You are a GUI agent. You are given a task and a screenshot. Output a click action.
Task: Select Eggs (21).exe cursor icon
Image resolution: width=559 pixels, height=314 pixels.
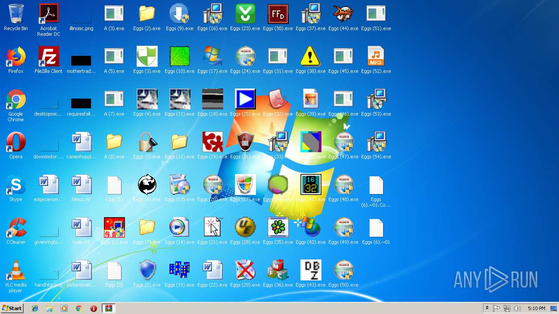212,231
